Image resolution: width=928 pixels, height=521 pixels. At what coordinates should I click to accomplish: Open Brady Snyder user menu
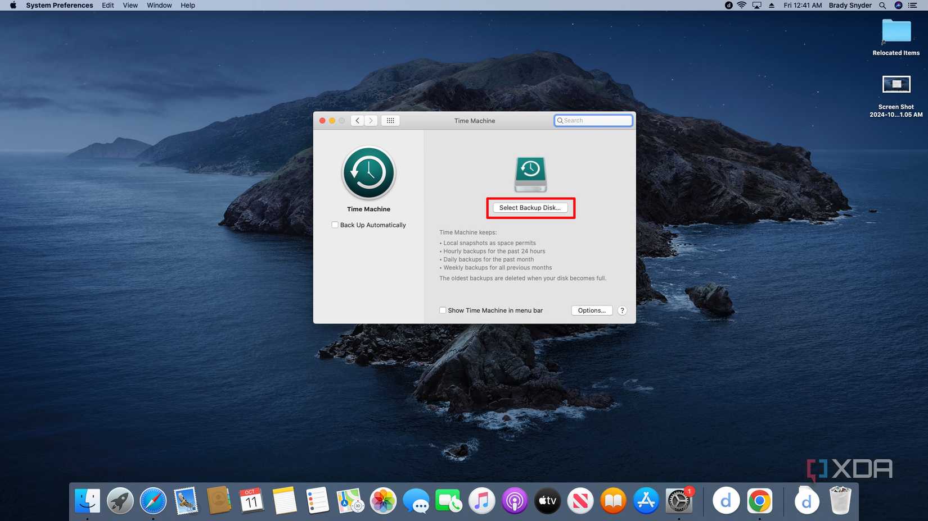[x=850, y=5]
